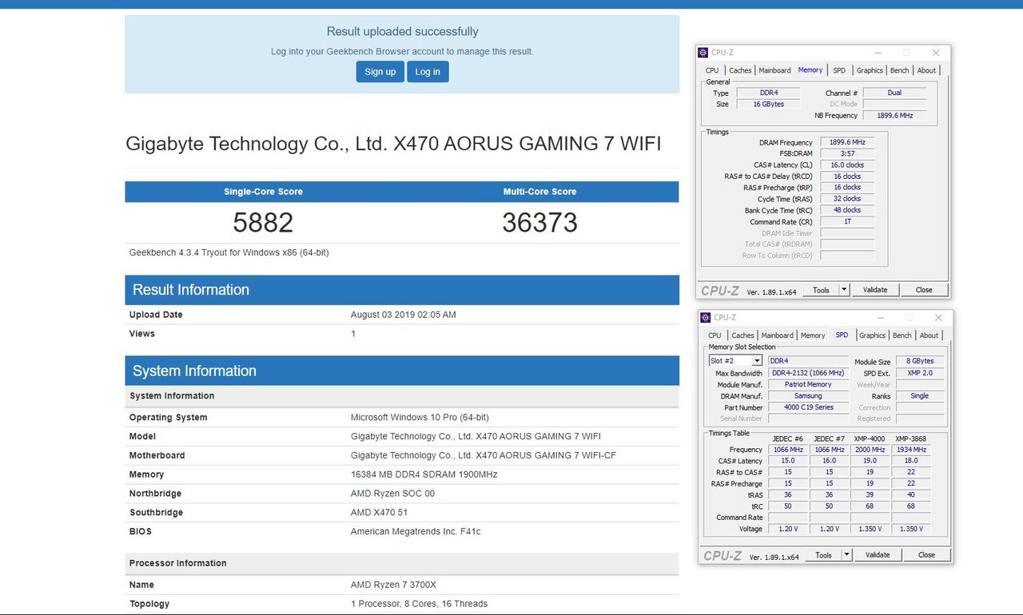
Task: Open the Slot #2 memory slot dropdown
Action: [x=735, y=361]
